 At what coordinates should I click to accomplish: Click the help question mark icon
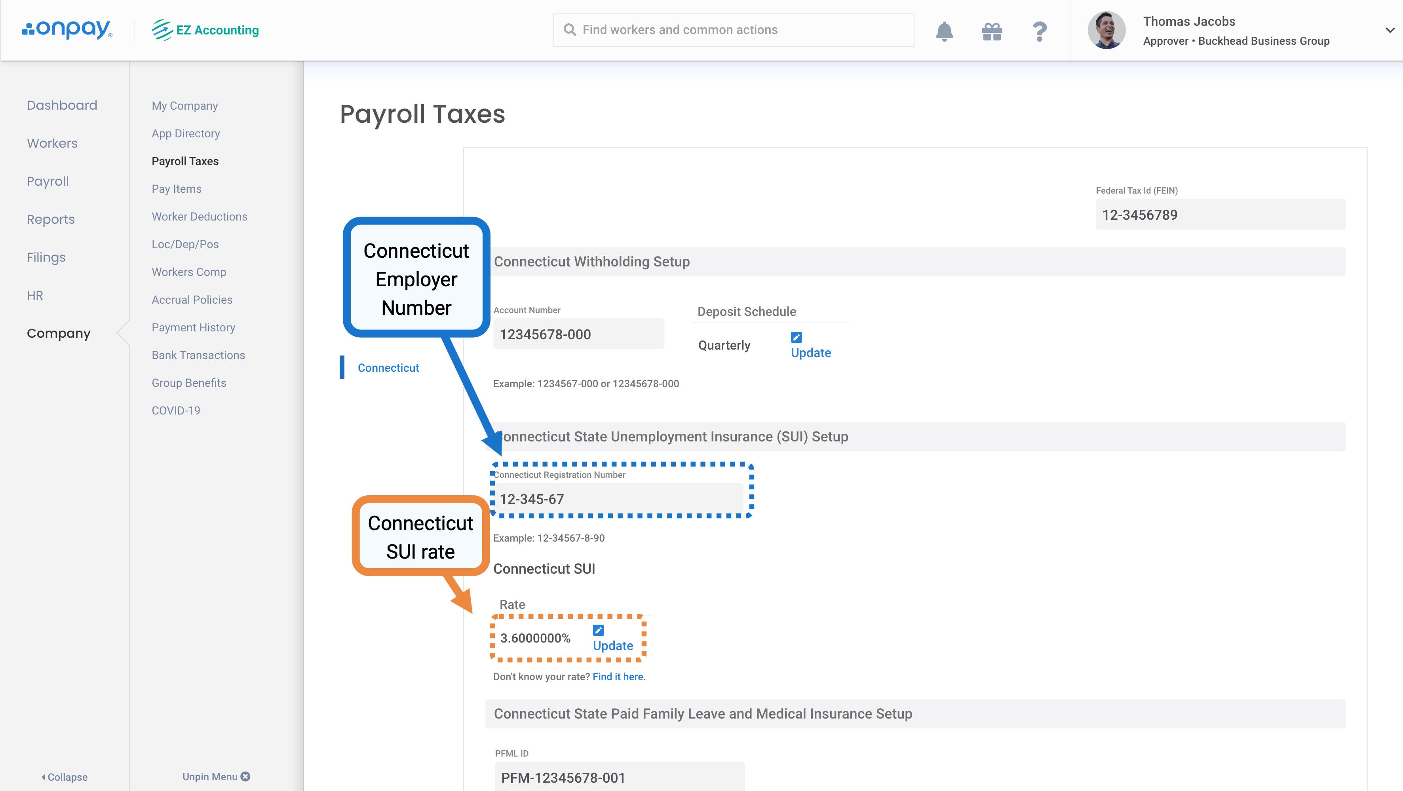1039,31
